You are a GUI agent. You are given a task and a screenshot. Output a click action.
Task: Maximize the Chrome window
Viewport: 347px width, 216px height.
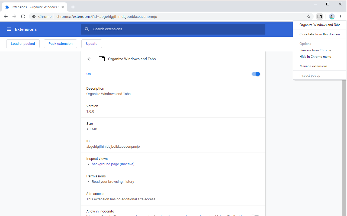point(328,4)
